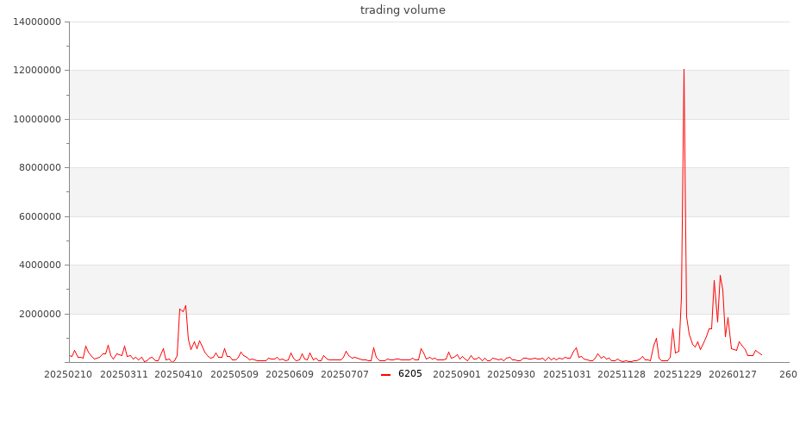Click the 20251229 date label
This screenshot has height=431, width=806.
680,374
